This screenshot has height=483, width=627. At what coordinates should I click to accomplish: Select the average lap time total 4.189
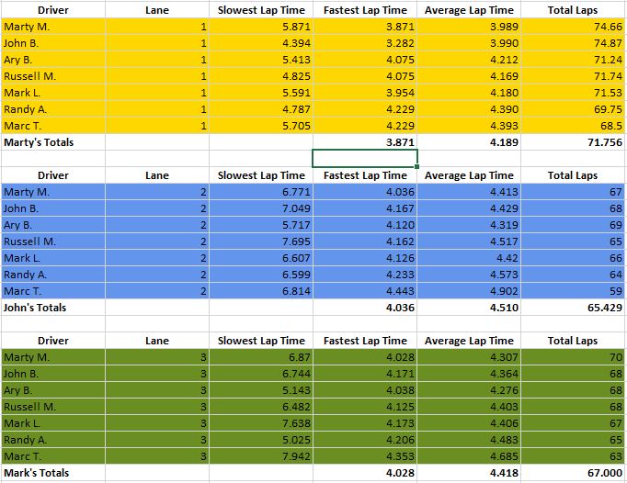pos(469,142)
